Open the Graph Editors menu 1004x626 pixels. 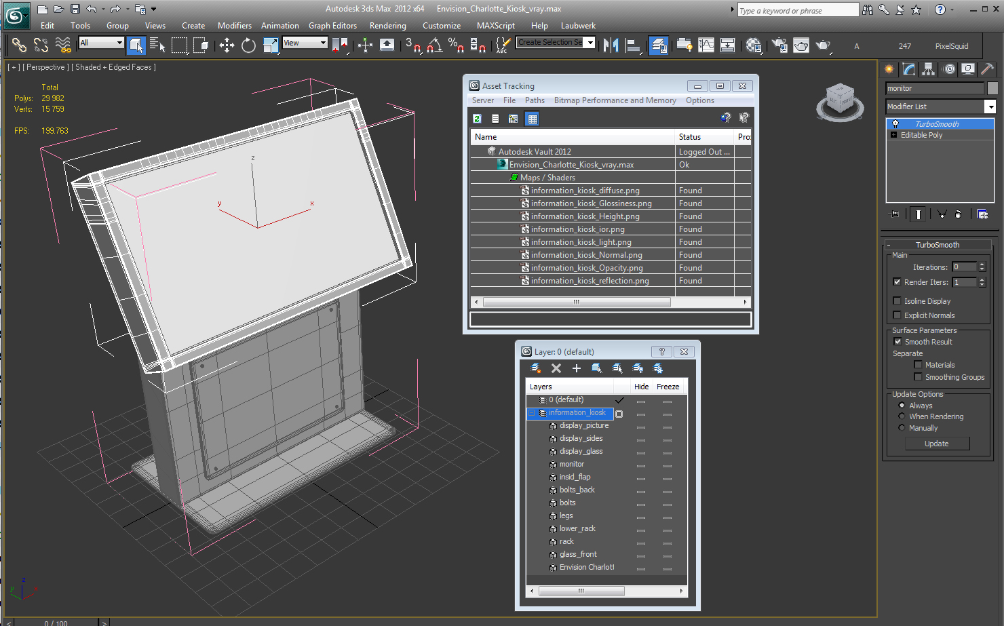(x=332, y=26)
